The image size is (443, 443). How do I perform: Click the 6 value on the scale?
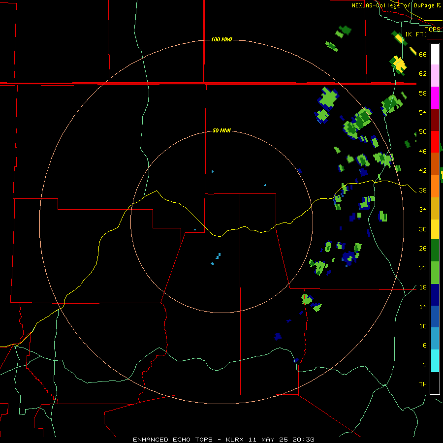tap(424, 346)
